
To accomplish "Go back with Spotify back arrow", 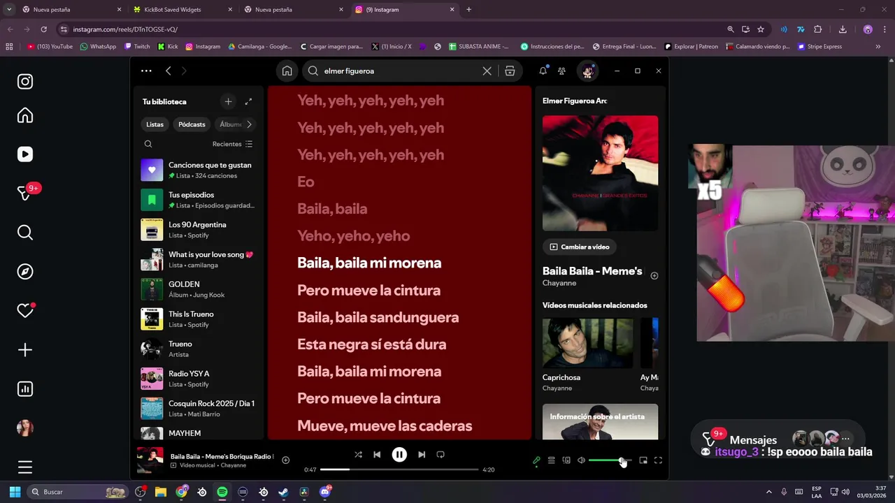I will pos(169,71).
